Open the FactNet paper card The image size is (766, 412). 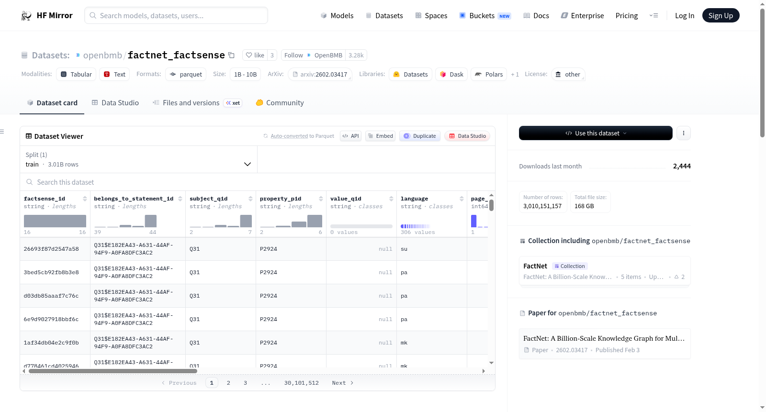pyautogui.click(x=605, y=344)
